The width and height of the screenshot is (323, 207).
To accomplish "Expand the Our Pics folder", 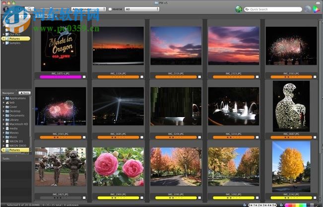I will pos(3,34).
